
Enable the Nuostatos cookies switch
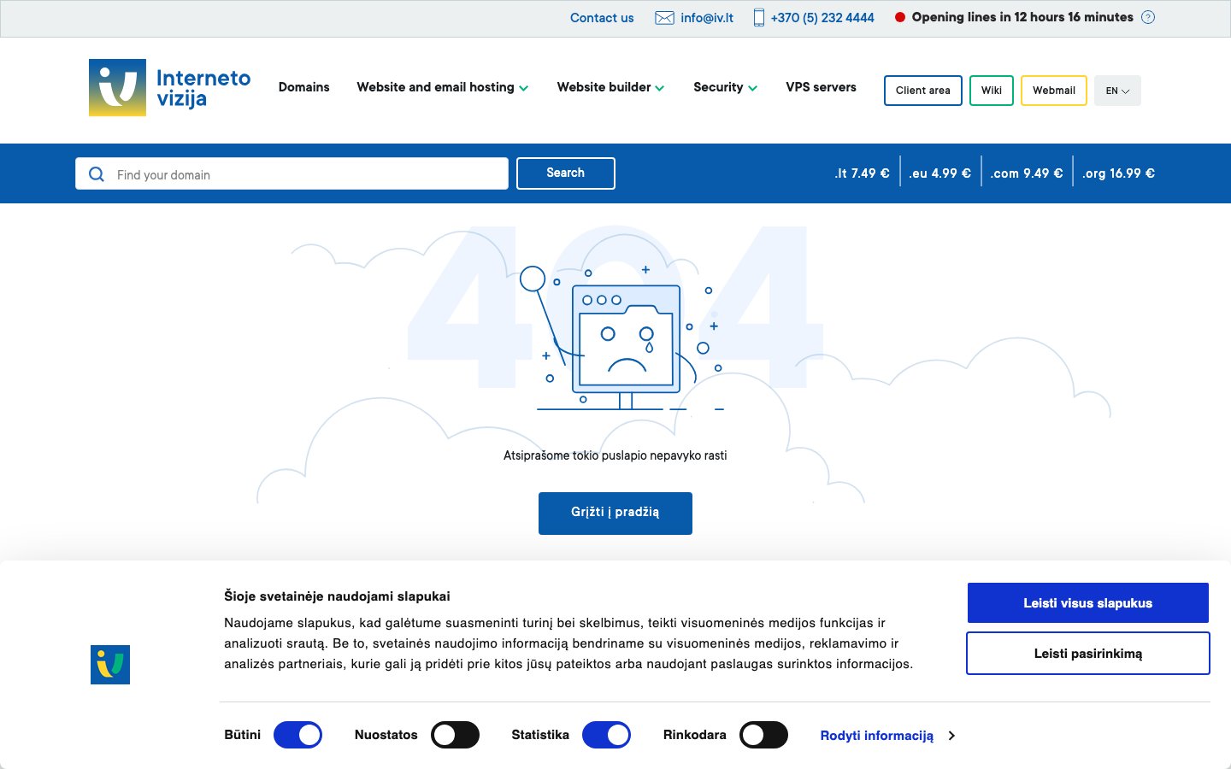pyautogui.click(x=455, y=735)
